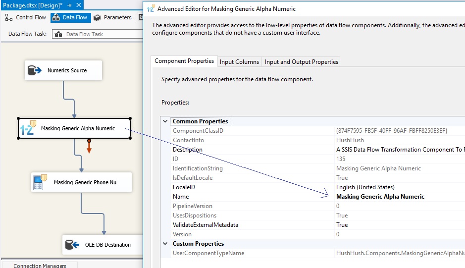
Task: Select the OLE DB Destination component
Action: (x=103, y=245)
